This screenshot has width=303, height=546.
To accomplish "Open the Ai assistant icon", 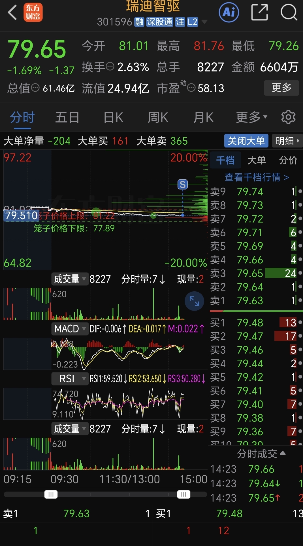I will coord(229,12).
